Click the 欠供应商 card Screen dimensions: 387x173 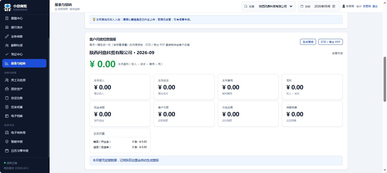[x=248, y=114]
